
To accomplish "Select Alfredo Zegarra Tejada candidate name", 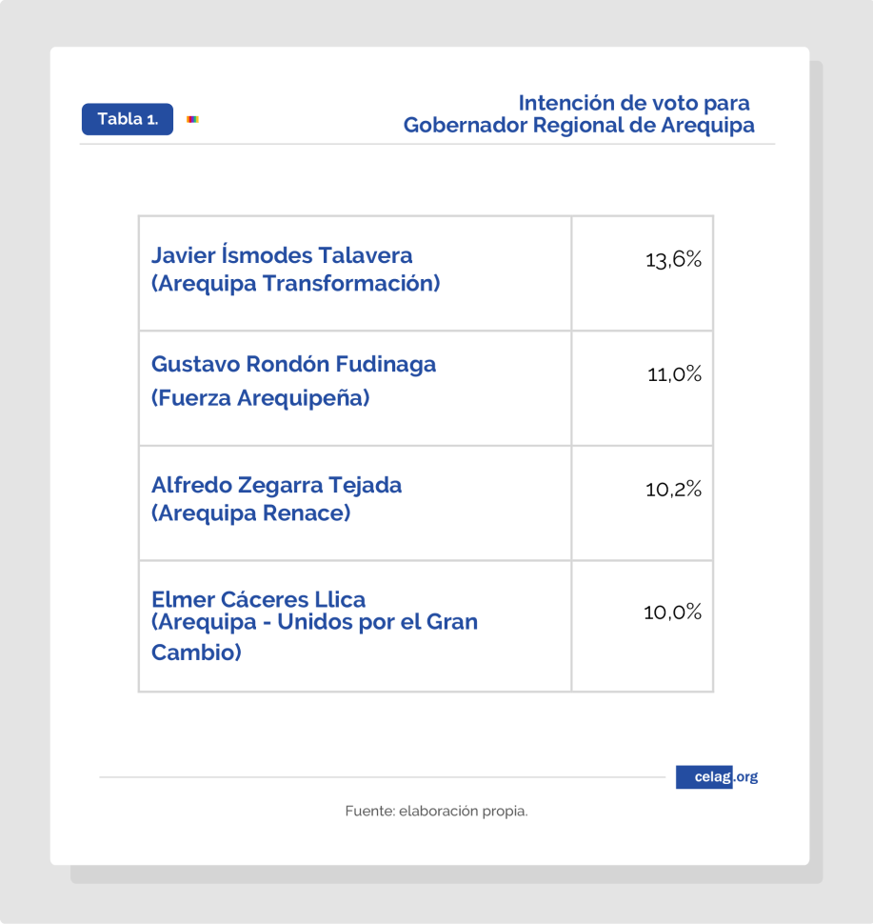I will point(276,485).
